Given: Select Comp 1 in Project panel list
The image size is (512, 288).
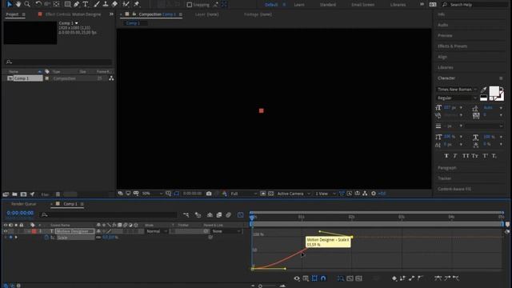Looking at the screenshot, I should click(27, 78).
